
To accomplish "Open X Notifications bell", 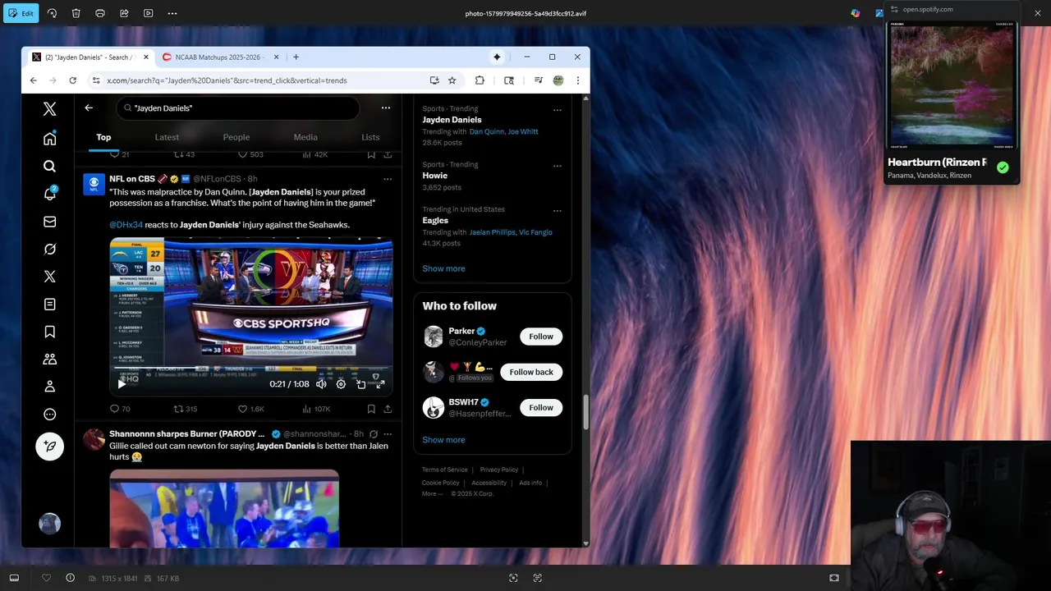I will pos(49,194).
